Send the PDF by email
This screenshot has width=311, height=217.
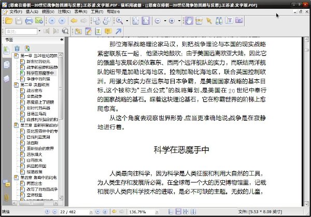[39, 21]
